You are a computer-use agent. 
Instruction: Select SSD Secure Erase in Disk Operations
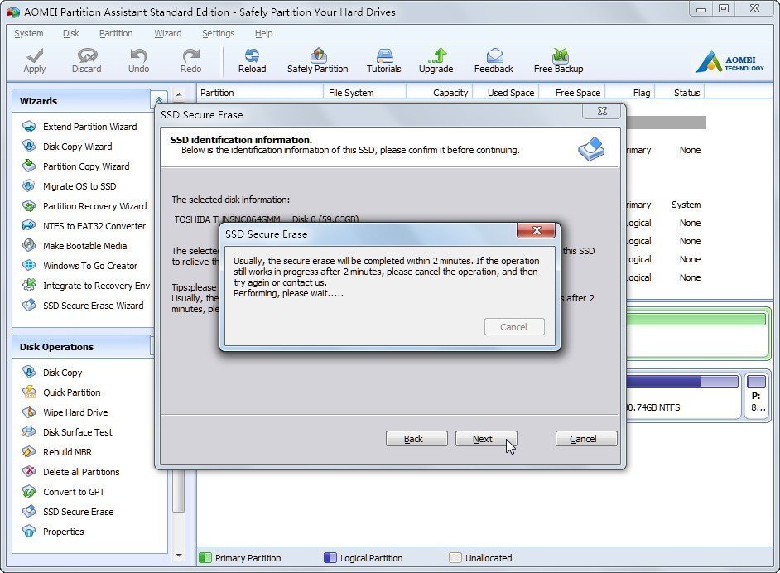(78, 512)
